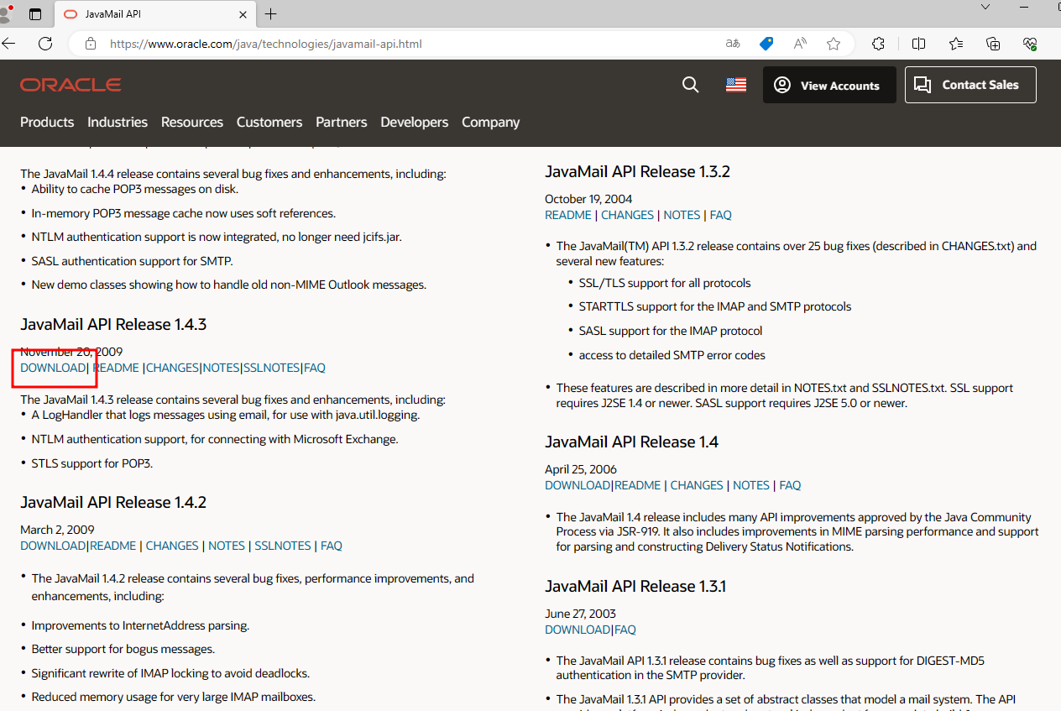Open NOTES for Release 1.4.3
The height and width of the screenshot is (711, 1061).
pos(222,368)
